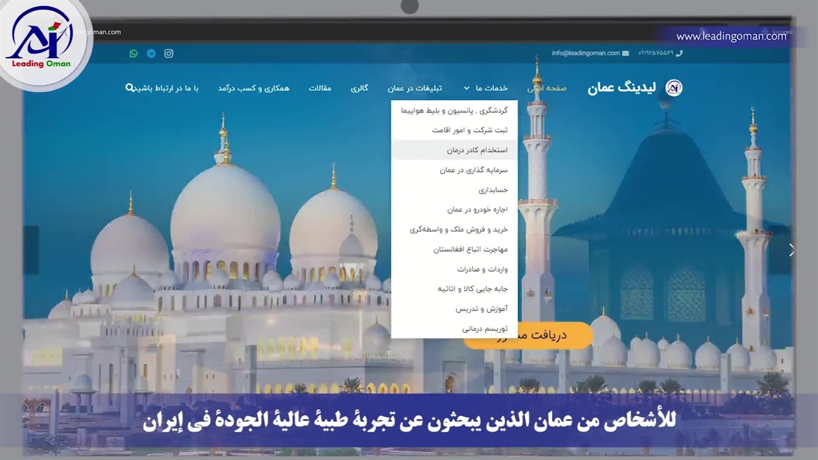
Task: Click the envelope icon beside email address
Action: pos(626,53)
